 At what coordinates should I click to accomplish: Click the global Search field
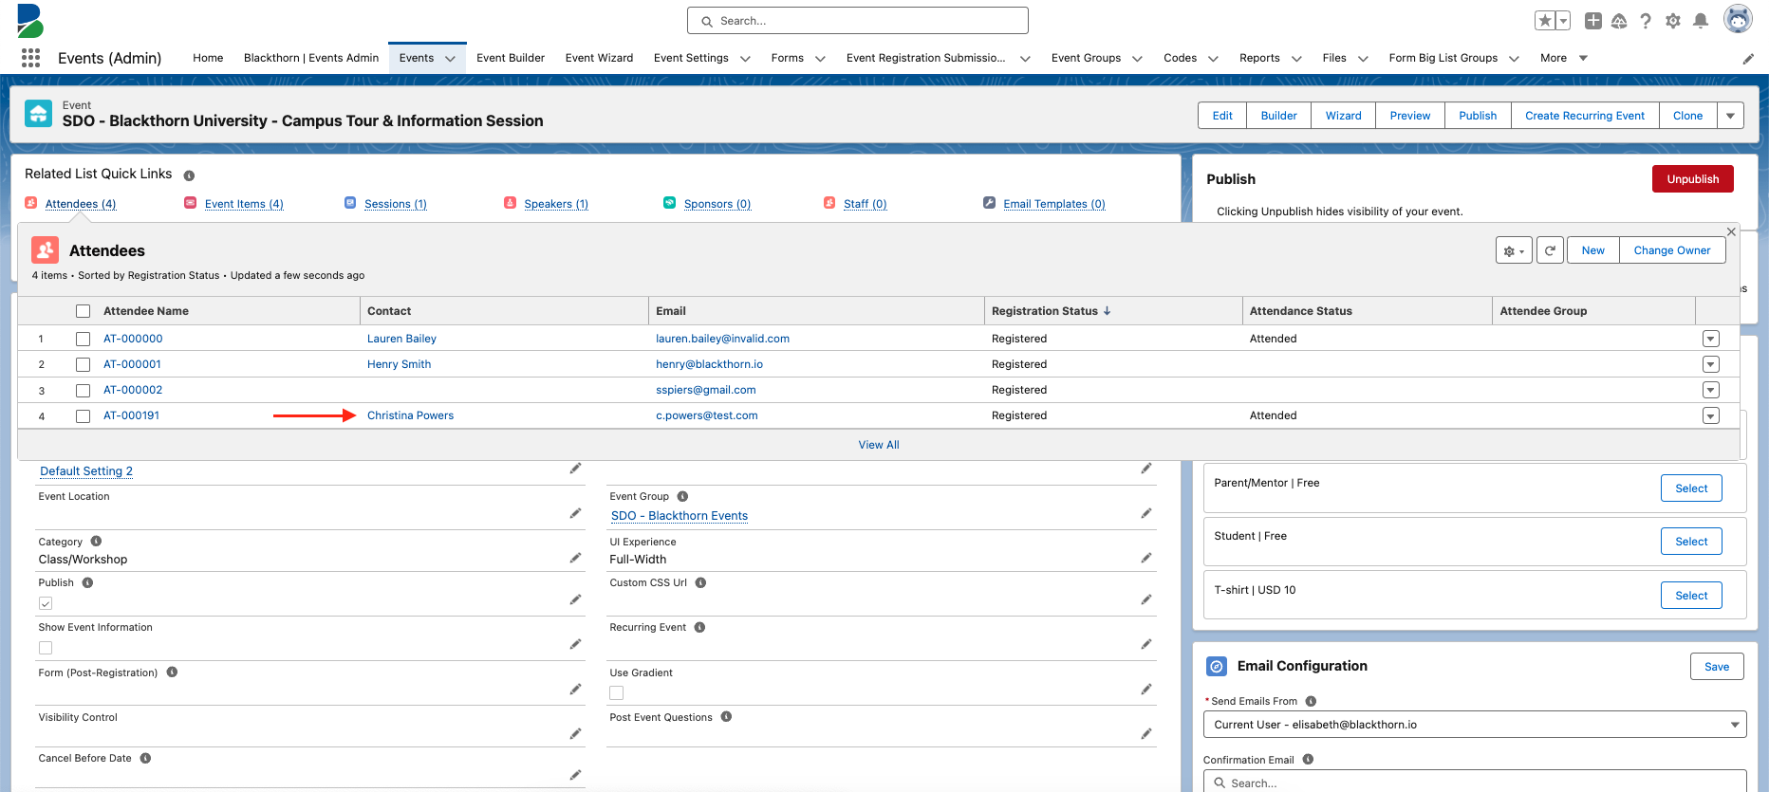[858, 21]
